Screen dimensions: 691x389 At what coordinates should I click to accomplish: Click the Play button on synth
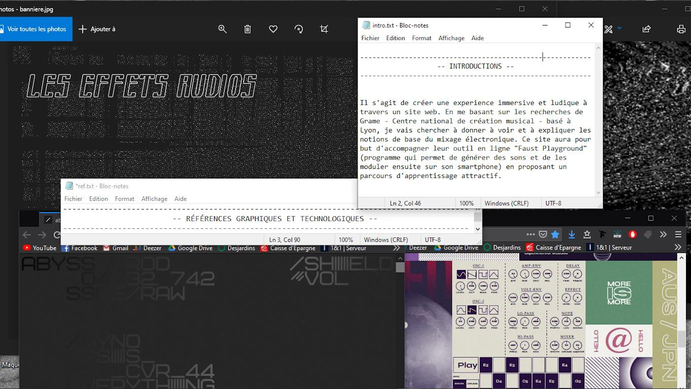466,365
